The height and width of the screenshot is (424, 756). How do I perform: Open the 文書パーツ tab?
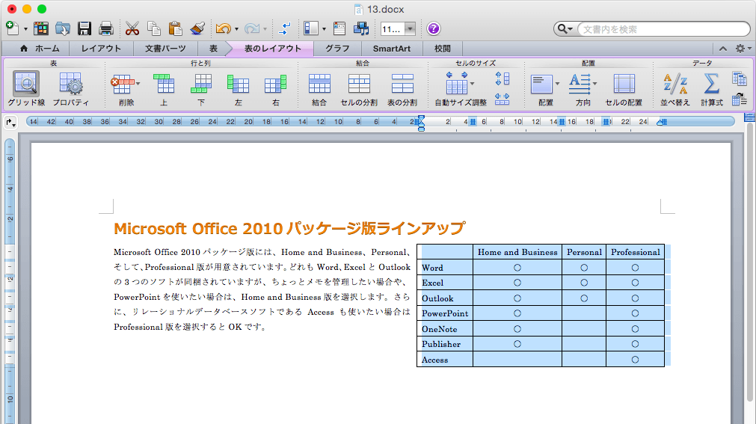[165, 49]
